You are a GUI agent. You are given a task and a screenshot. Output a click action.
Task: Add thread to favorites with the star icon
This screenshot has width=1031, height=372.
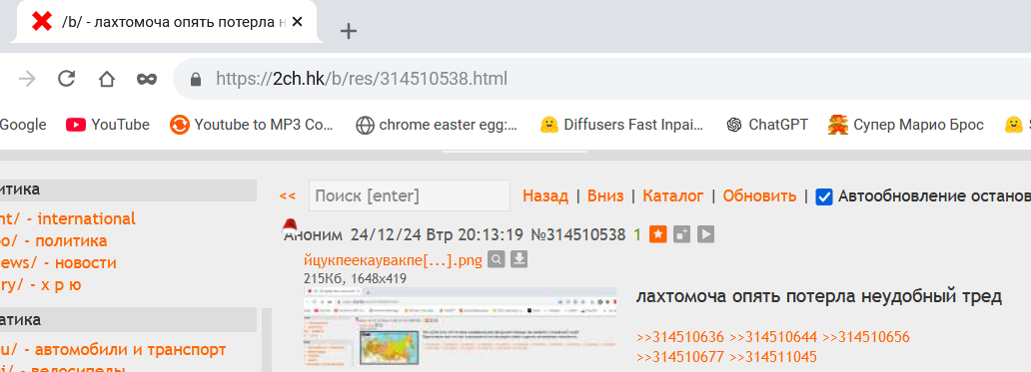(x=658, y=234)
